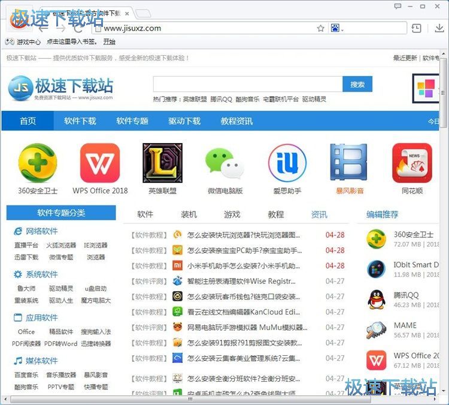Click WPS Office icon in 编辑推荐 list
Screen dimensions: 449x405
pyautogui.click(x=377, y=360)
